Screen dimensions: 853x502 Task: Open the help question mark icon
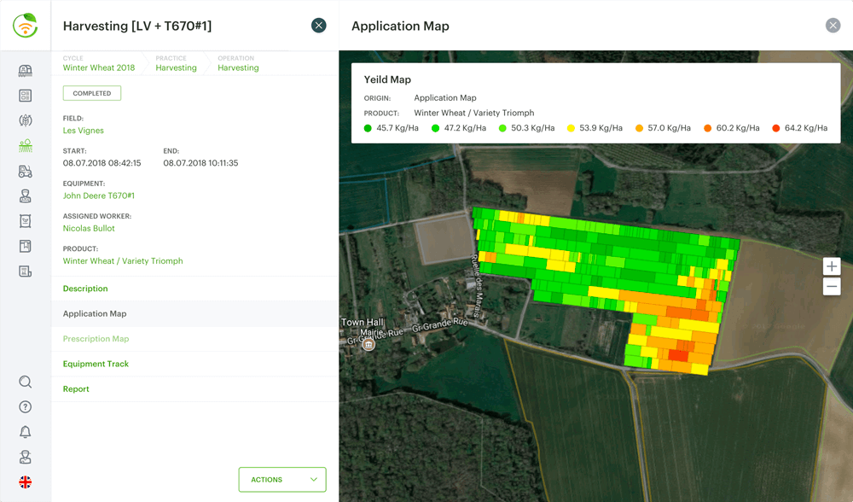[26, 407]
